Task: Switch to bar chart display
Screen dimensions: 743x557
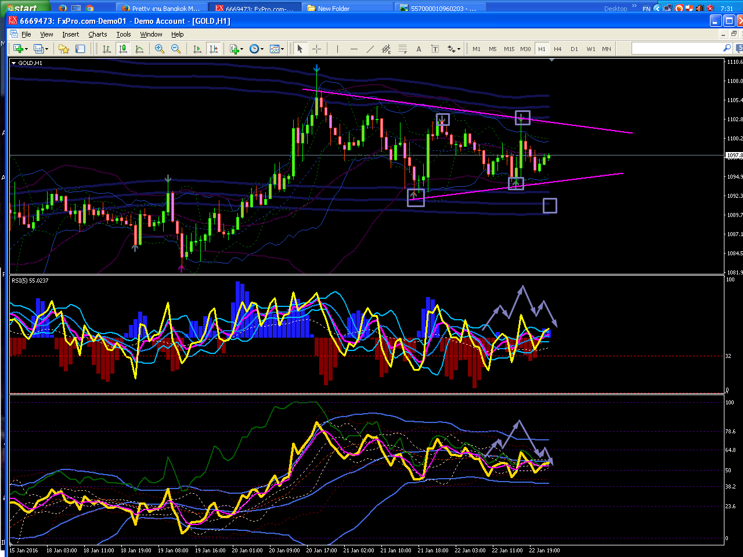Action: pos(107,49)
